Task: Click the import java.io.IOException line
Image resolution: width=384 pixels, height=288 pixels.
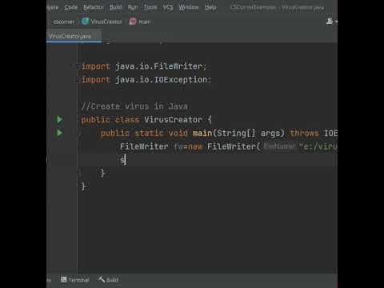Action: point(146,79)
